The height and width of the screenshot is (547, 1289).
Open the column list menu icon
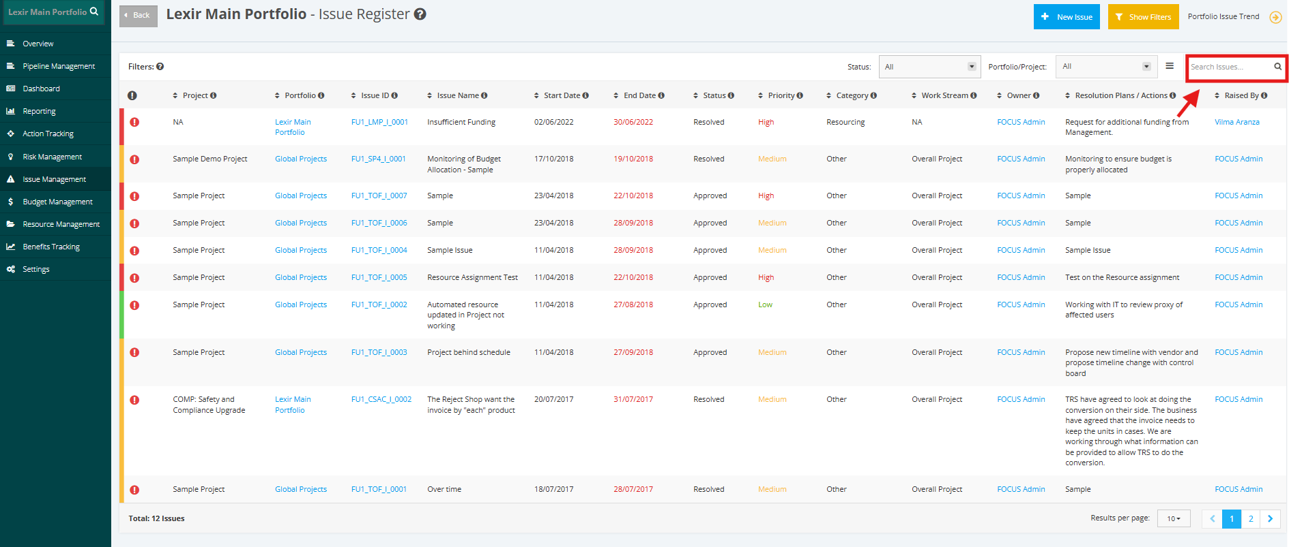pyautogui.click(x=1170, y=66)
